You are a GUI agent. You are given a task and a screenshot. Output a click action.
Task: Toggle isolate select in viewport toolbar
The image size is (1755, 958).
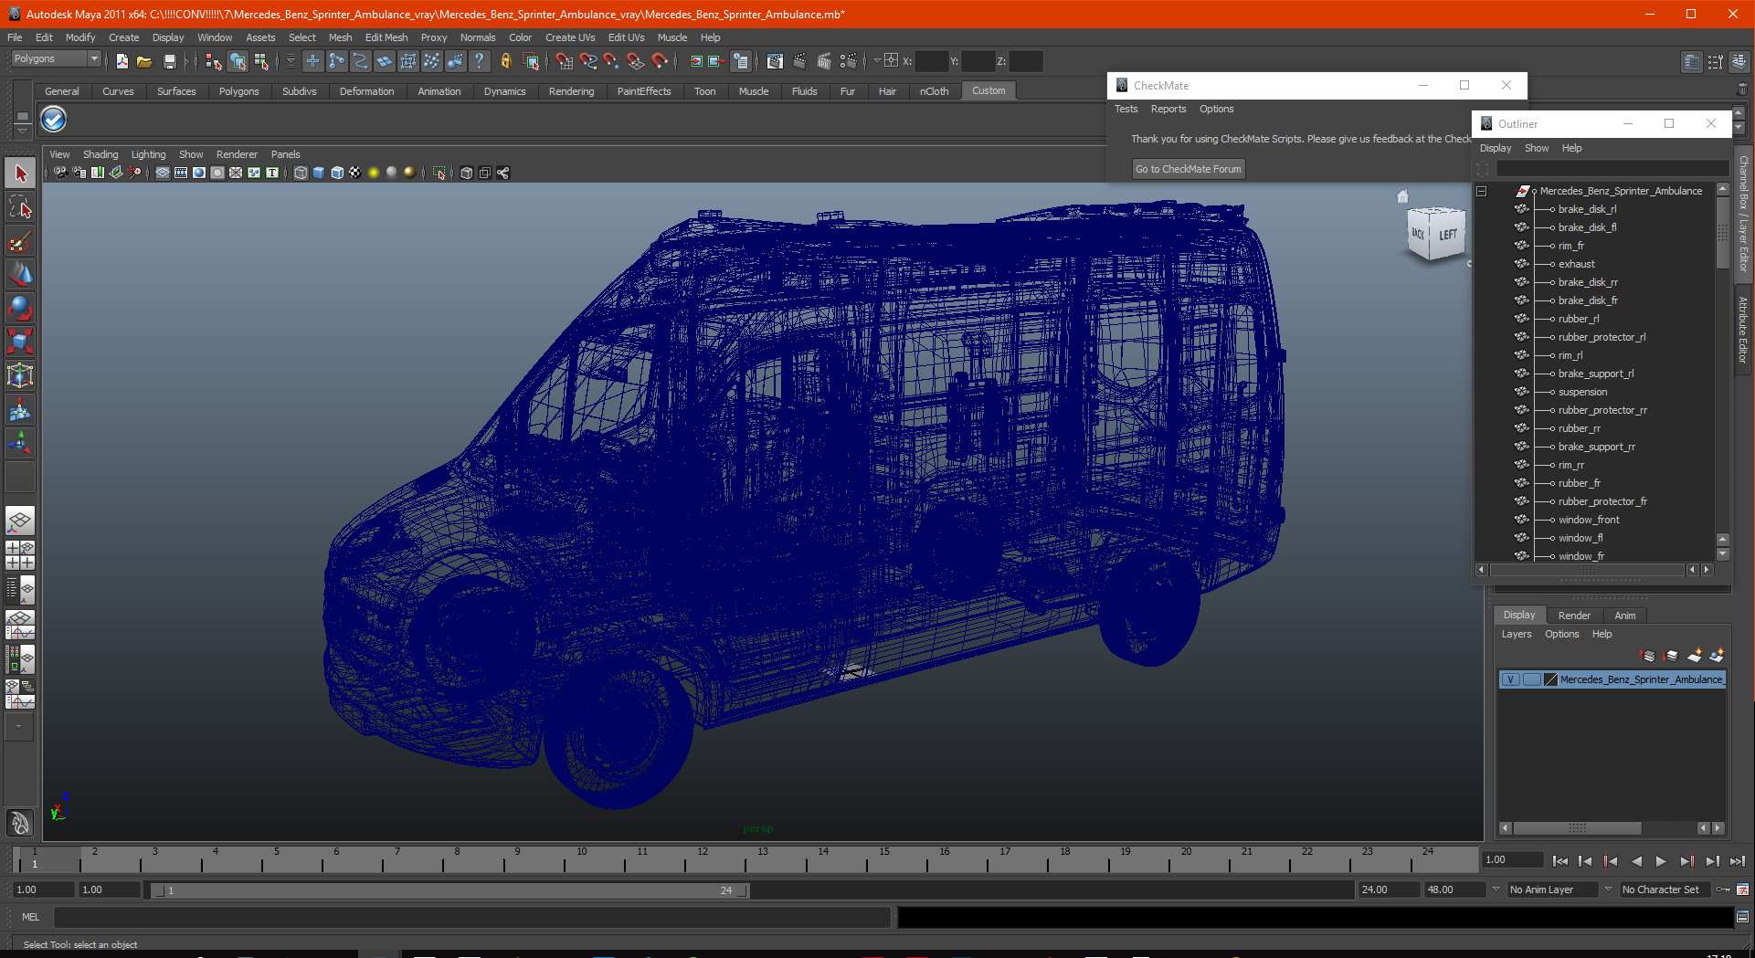click(439, 173)
